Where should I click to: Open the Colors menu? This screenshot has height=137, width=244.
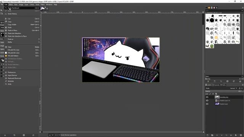(x=32, y=5)
